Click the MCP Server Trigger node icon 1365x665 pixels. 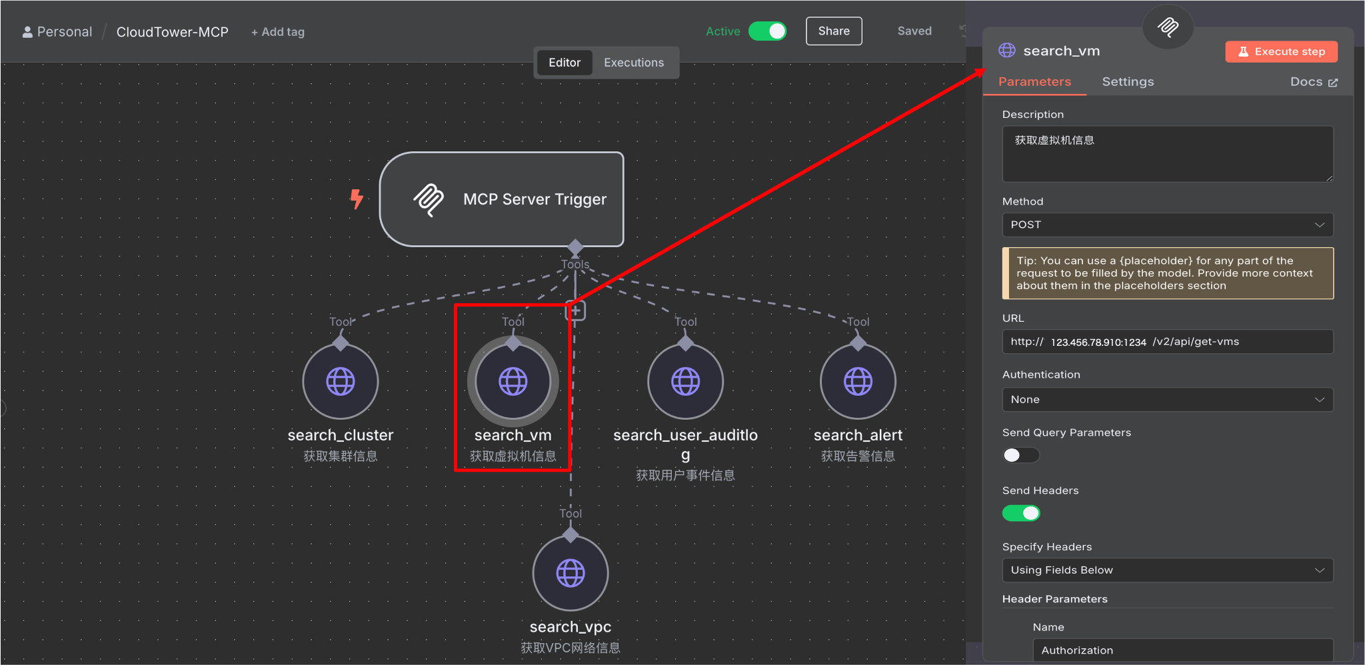coord(429,199)
